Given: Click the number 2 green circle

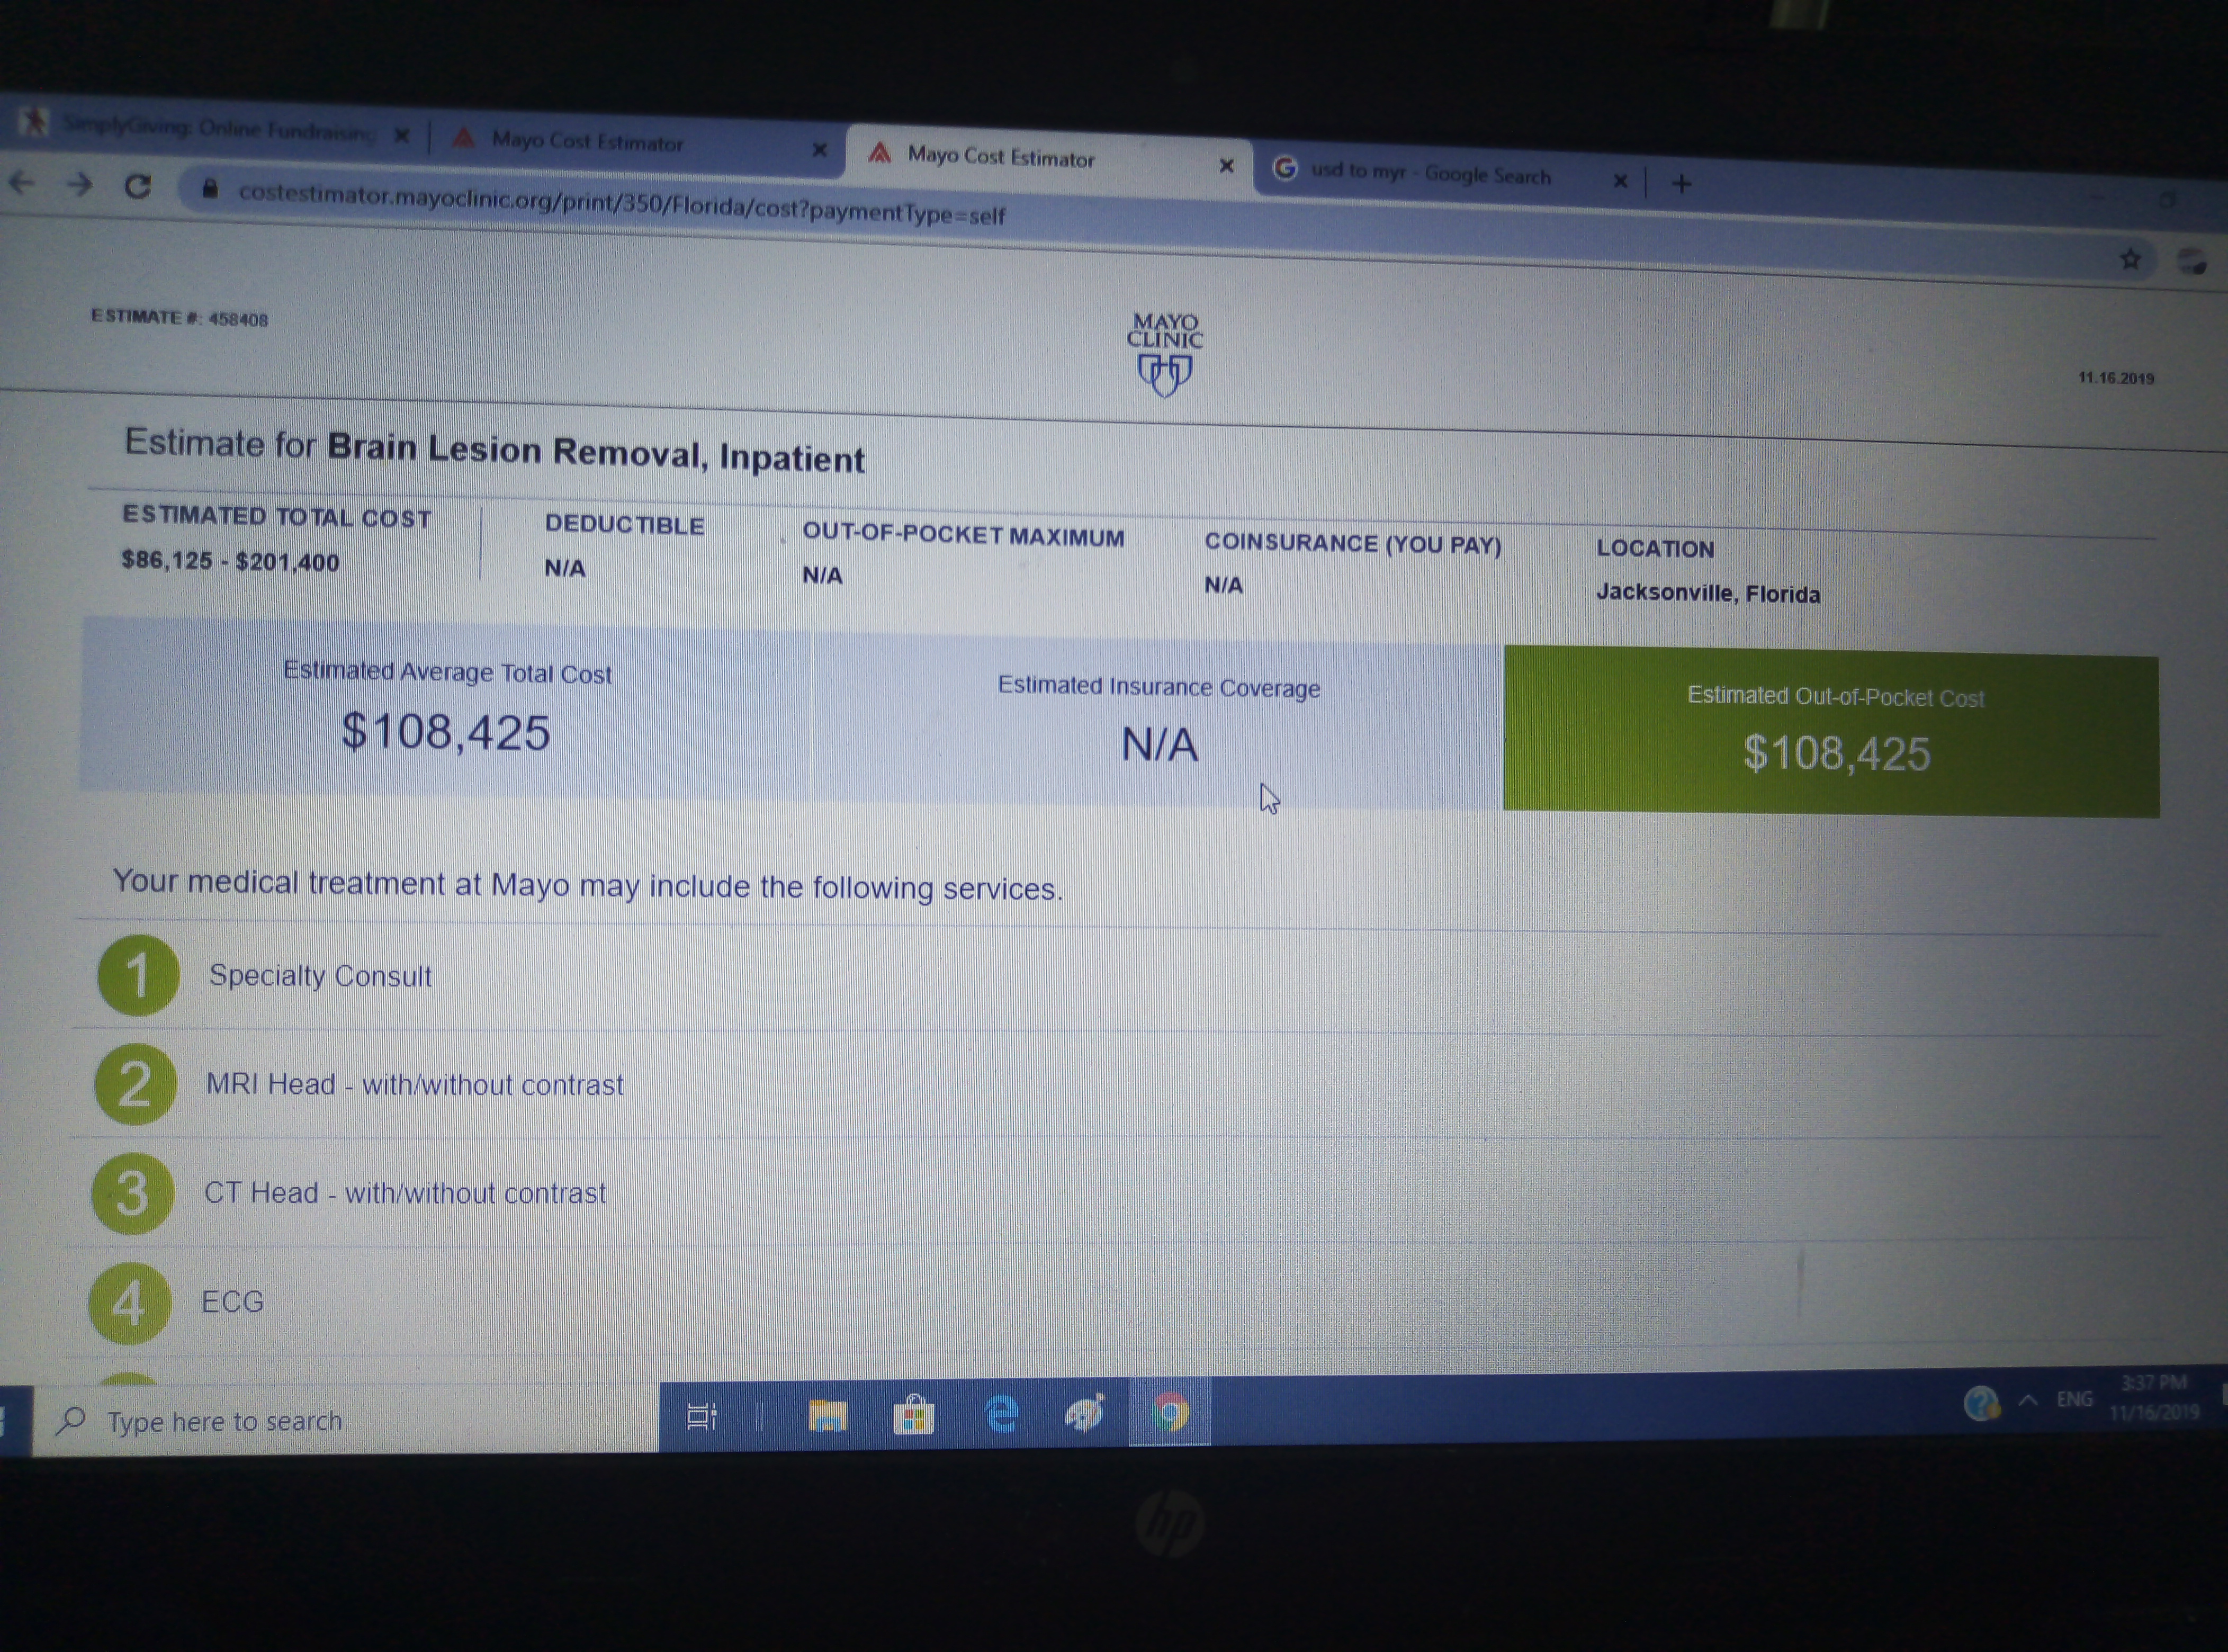Looking at the screenshot, I should click(135, 1084).
